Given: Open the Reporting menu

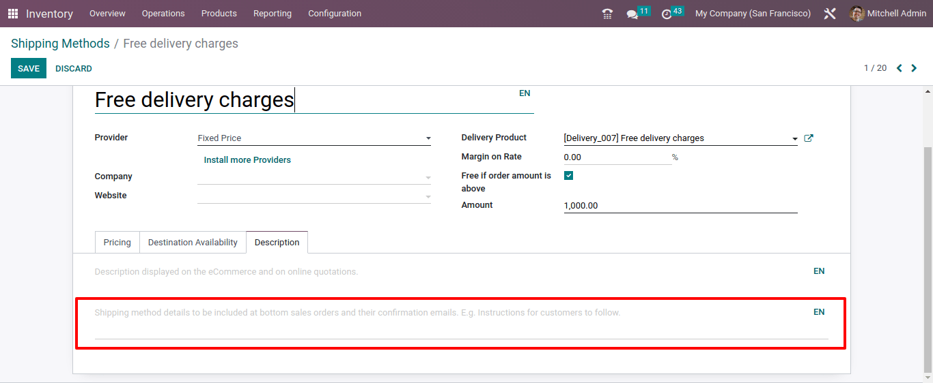Looking at the screenshot, I should [x=273, y=14].
